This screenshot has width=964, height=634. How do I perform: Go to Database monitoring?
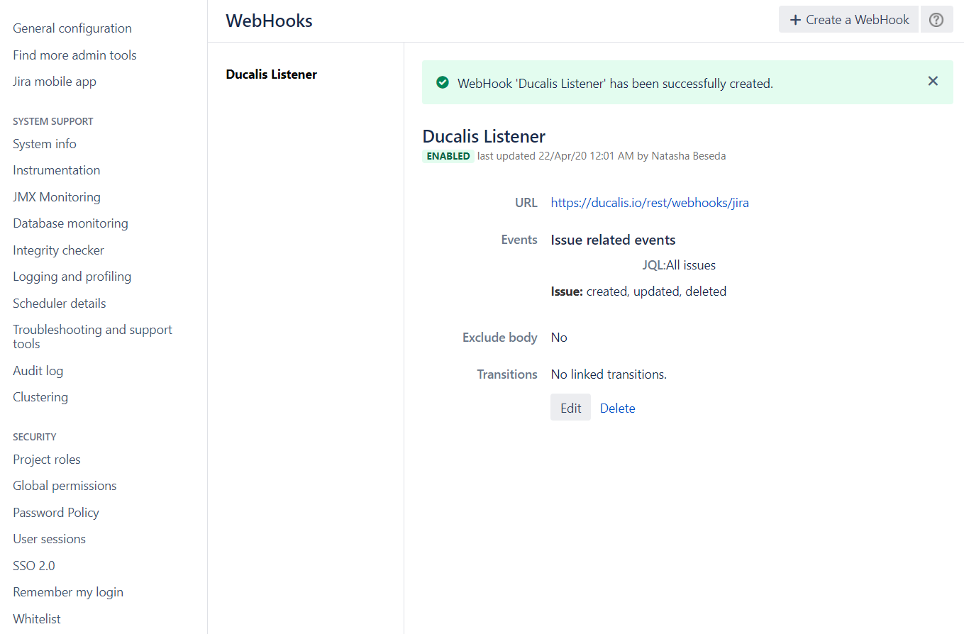point(71,223)
